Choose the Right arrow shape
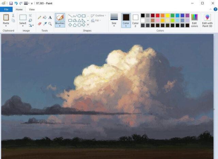Image resolution: width=218 pixels, height=159 pixels. click(x=83, y=25)
